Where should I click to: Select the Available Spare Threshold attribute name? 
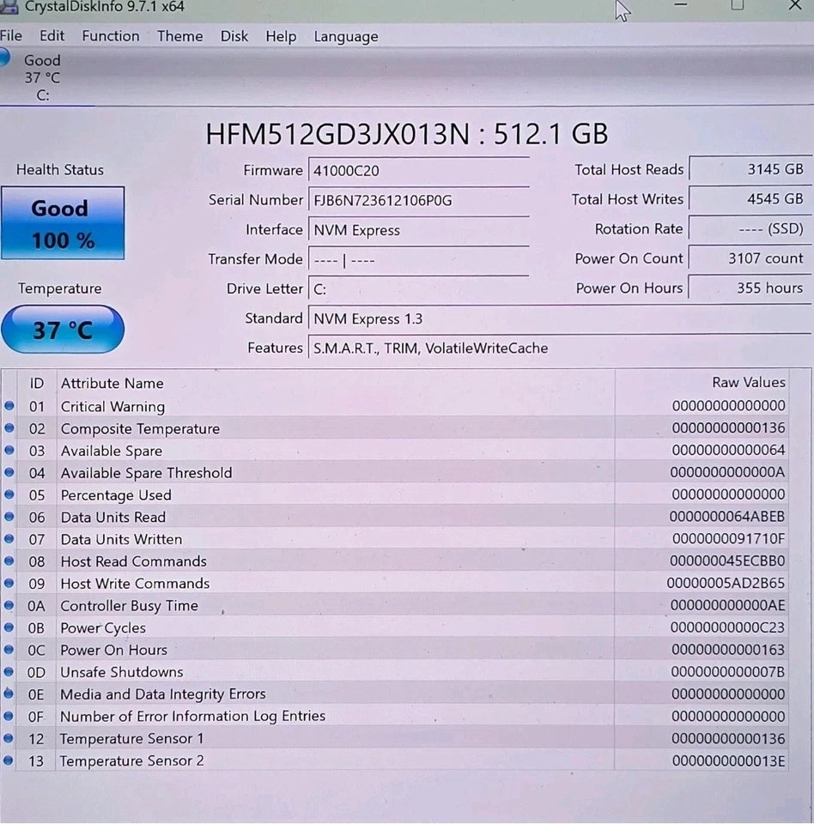point(146,473)
